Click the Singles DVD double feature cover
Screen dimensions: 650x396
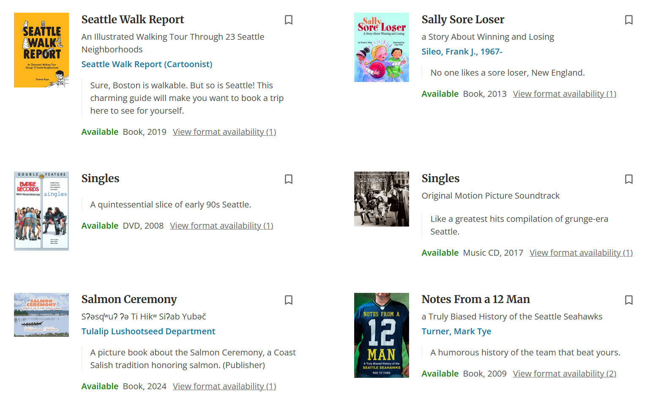[x=41, y=211]
